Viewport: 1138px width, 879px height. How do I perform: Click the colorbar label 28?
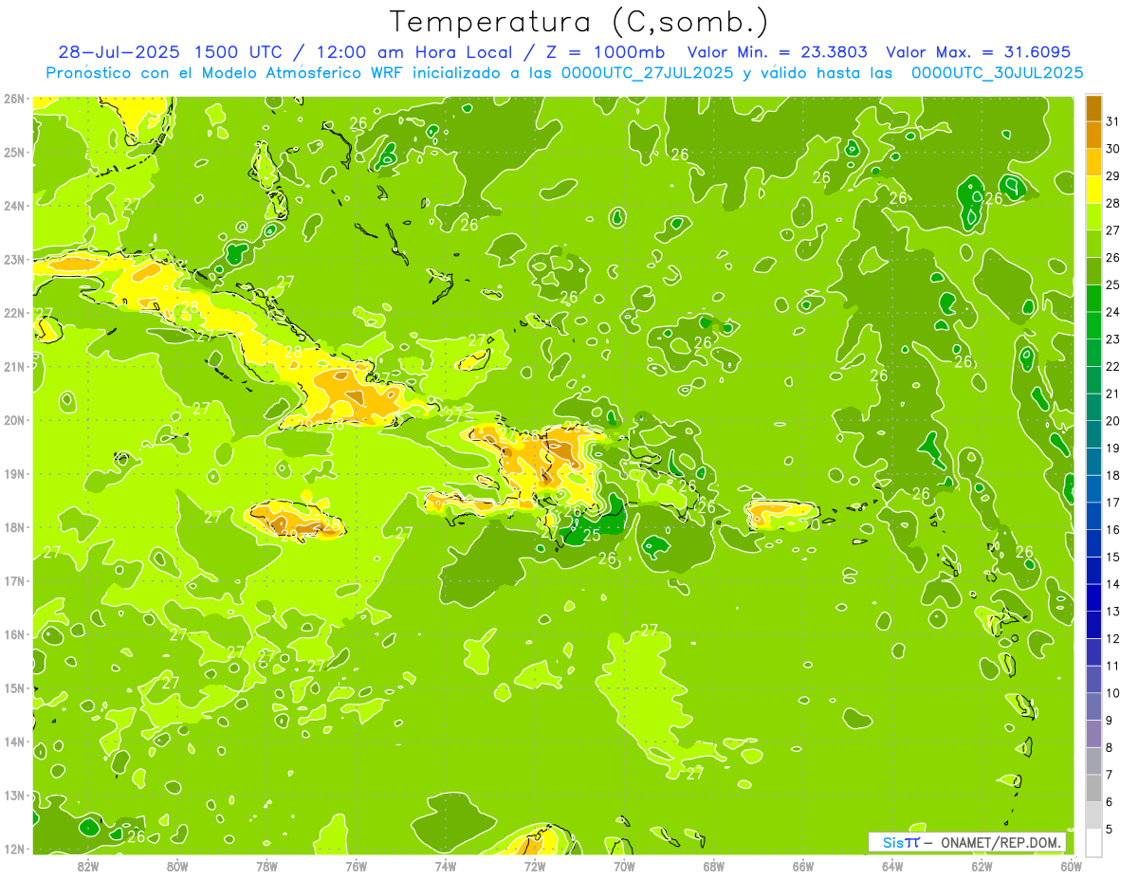click(x=1112, y=203)
